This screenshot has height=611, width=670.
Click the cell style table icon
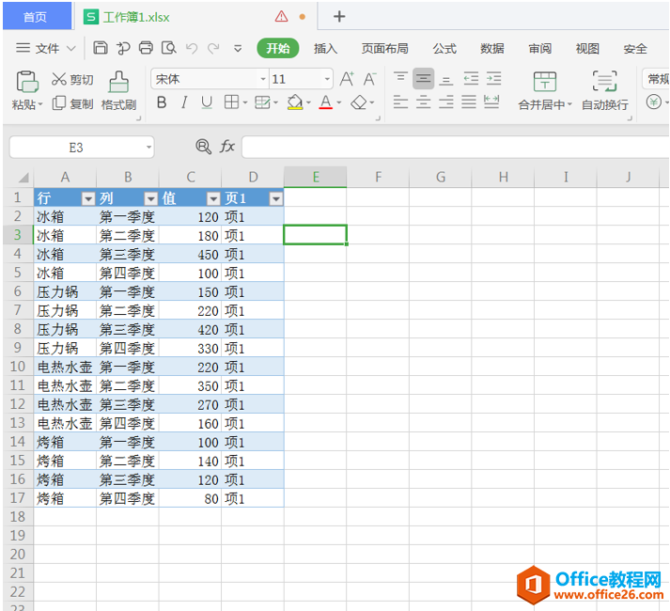(262, 102)
